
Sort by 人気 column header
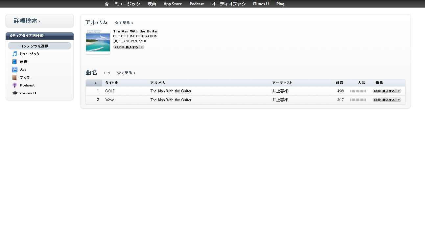tap(362, 83)
